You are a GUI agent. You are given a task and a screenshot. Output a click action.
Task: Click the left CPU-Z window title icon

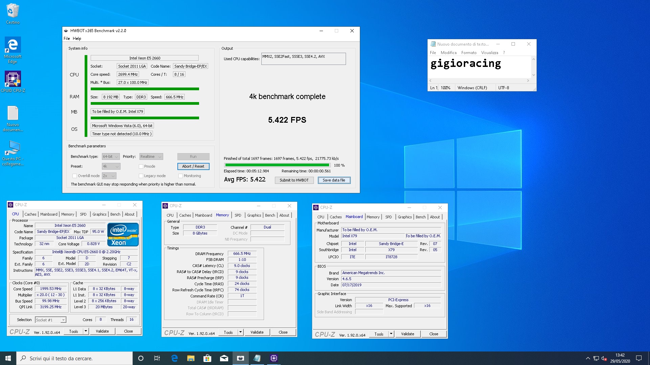(x=10, y=205)
